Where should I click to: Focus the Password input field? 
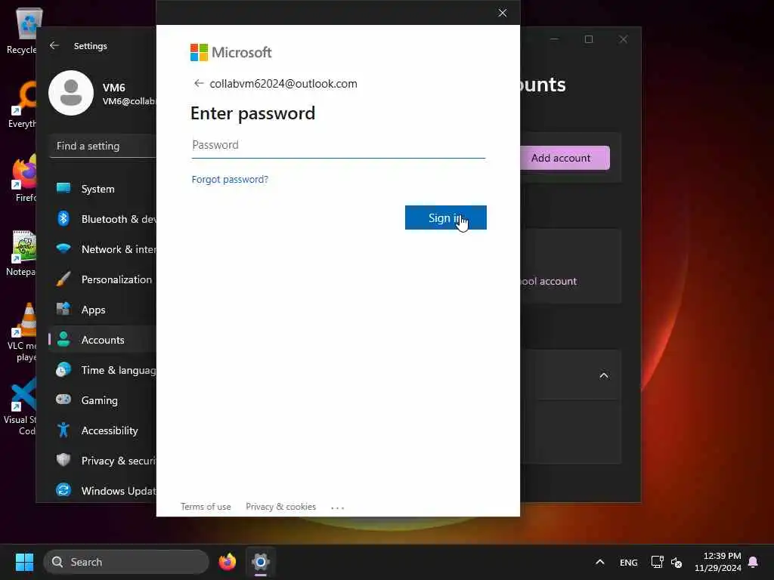click(x=338, y=146)
